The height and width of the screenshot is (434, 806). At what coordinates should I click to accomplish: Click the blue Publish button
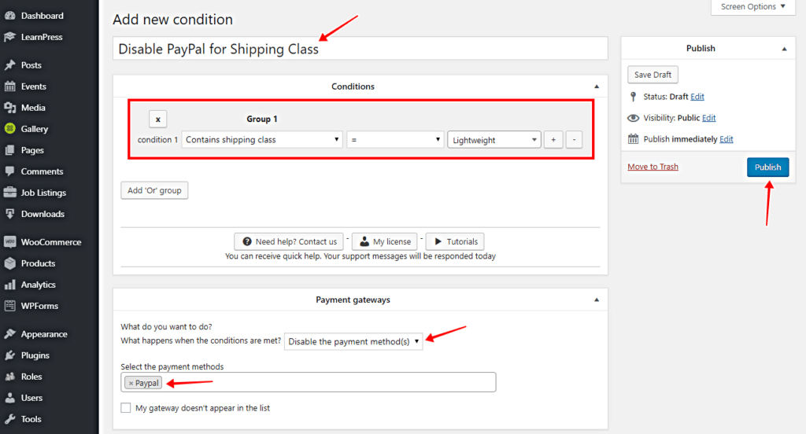(767, 167)
